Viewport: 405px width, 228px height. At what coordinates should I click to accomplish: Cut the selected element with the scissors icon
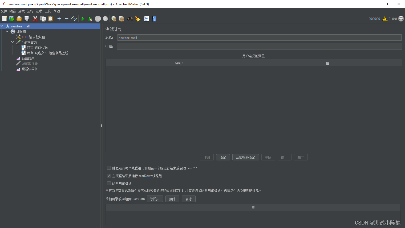(35, 19)
